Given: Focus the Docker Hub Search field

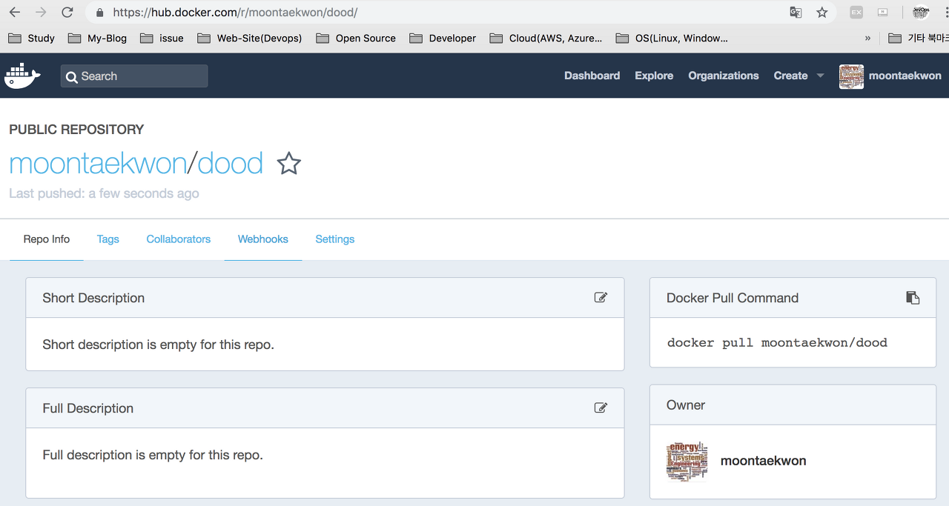Looking at the screenshot, I should tap(134, 76).
